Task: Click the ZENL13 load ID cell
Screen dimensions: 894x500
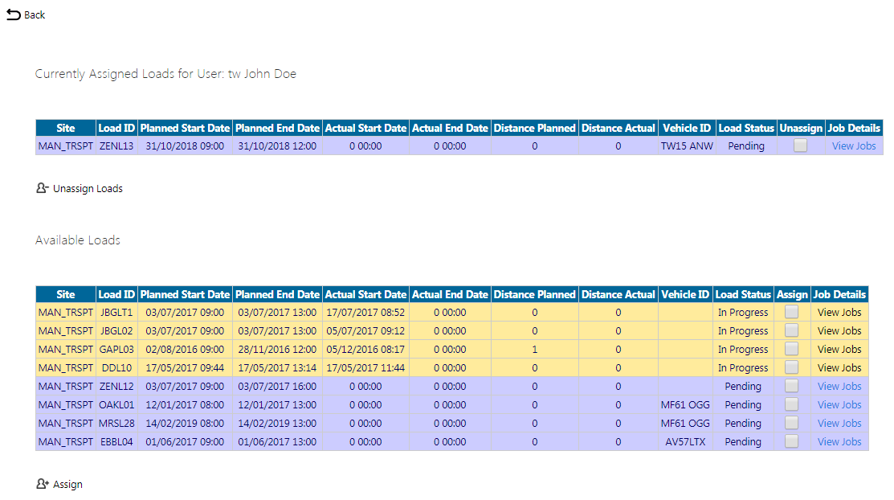Action: [x=116, y=146]
